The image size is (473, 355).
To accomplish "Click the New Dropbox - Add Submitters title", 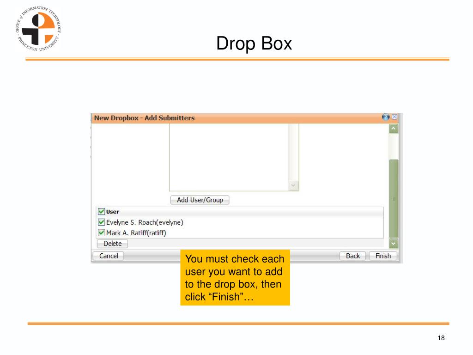I will (144, 118).
